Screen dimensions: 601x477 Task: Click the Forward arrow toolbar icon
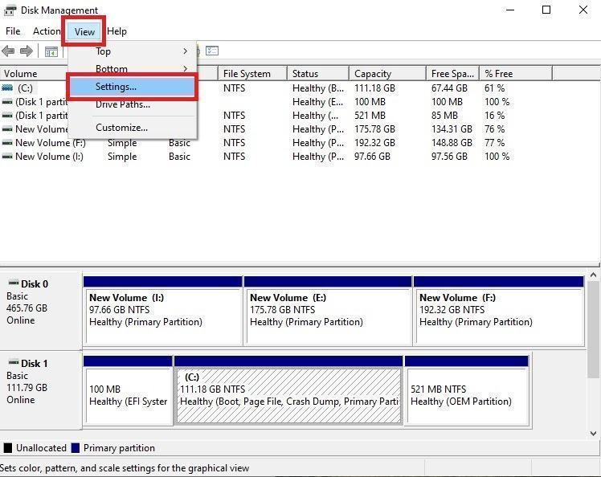point(27,51)
